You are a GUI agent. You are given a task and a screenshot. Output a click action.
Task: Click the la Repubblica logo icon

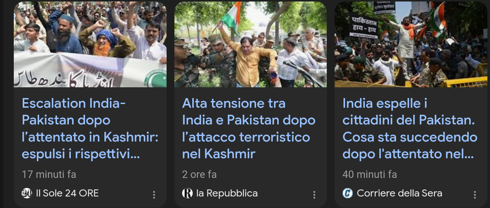point(187,193)
